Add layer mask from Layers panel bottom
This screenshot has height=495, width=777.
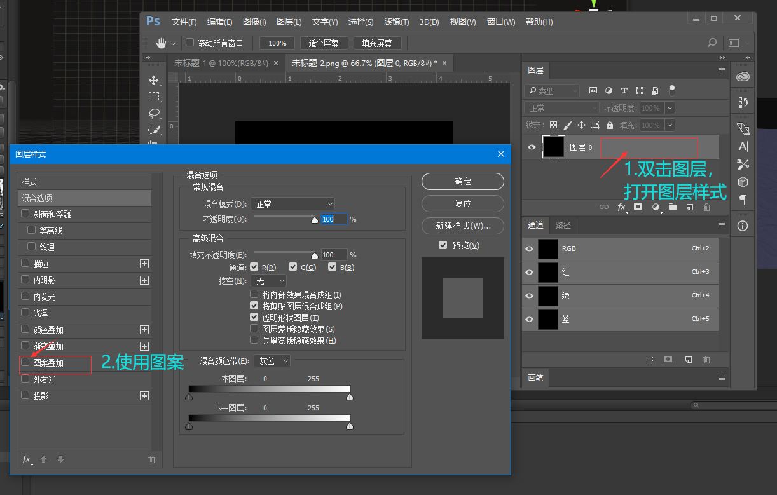638,207
